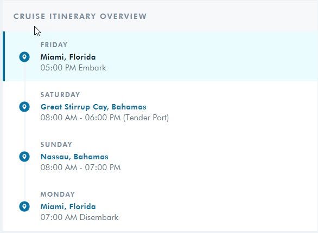Select the FRIDAY day label

(54, 45)
